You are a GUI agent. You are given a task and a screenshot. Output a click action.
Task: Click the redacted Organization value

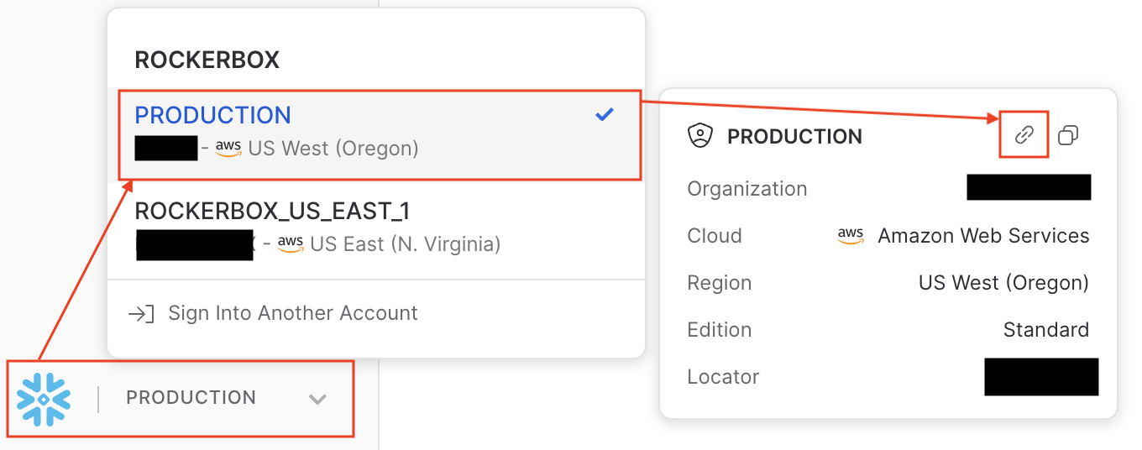(x=1029, y=187)
